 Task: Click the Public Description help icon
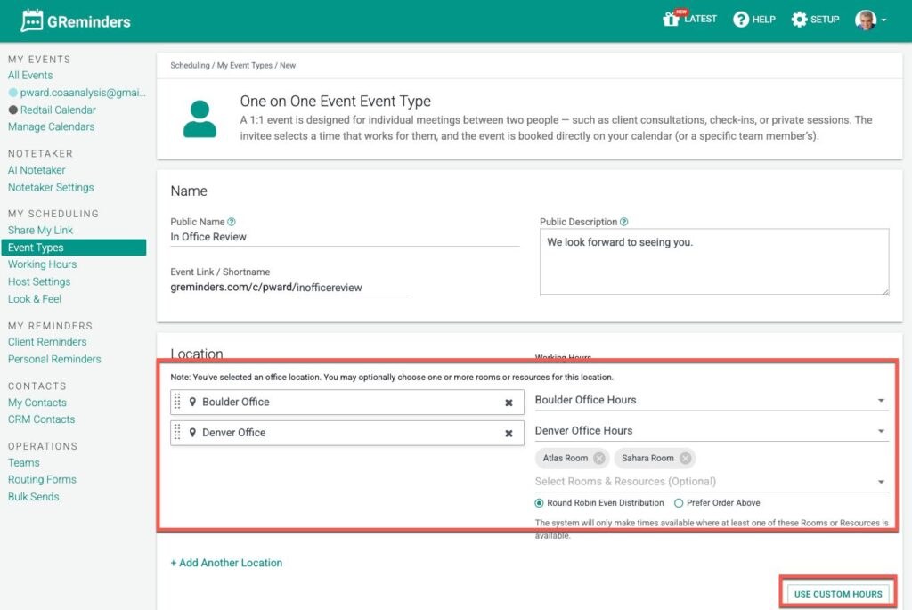click(x=624, y=222)
